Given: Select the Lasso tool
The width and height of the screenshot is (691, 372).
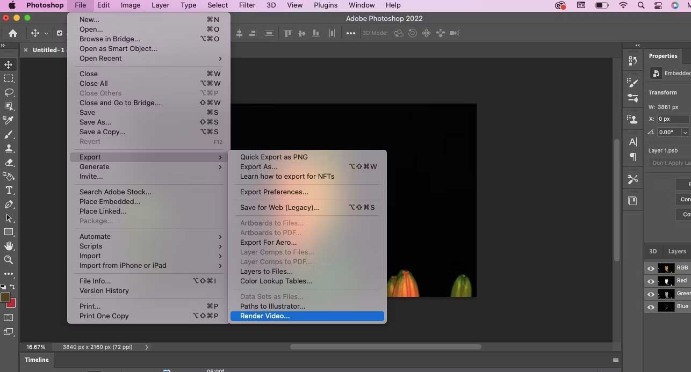Looking at the screenshot, I should click(x=9, y=92).
